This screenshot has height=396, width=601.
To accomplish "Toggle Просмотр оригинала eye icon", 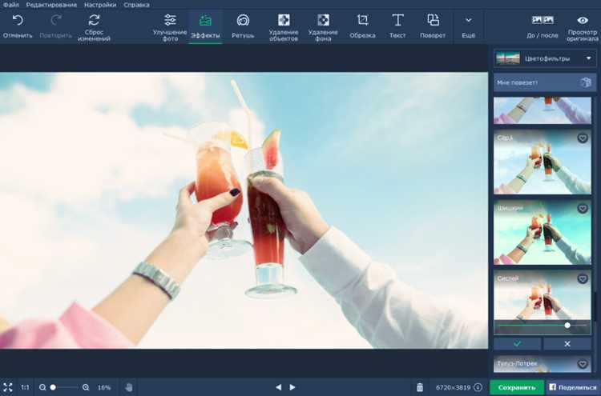I will click(x=583, y=27).
